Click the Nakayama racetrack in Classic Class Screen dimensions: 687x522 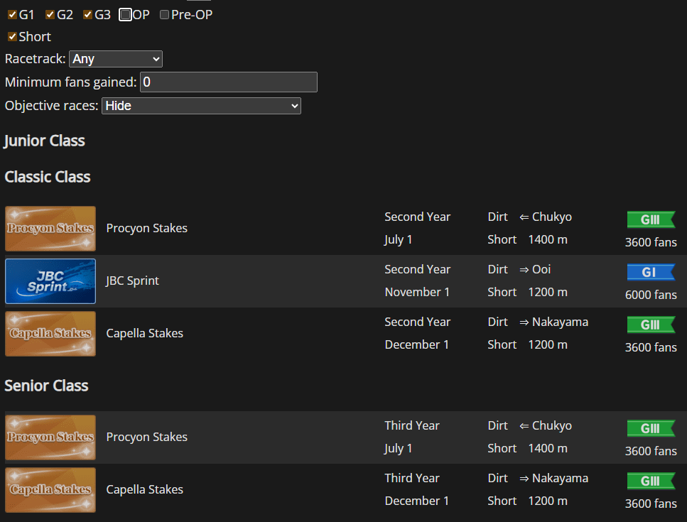pos(560,322)
